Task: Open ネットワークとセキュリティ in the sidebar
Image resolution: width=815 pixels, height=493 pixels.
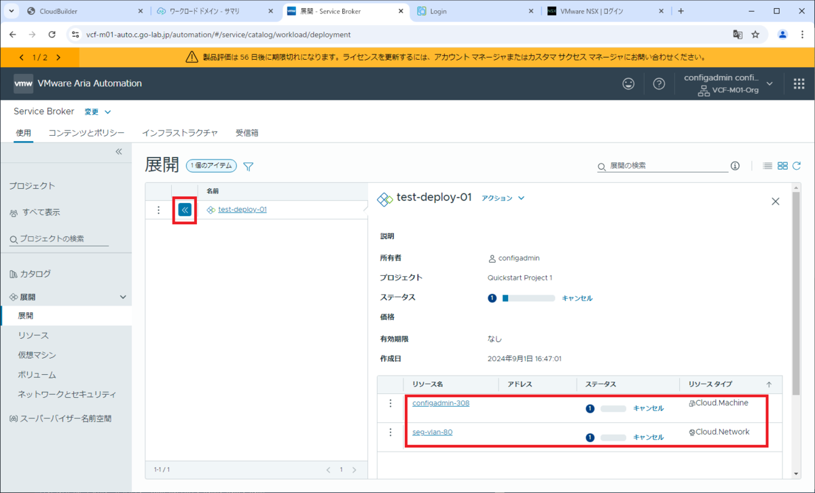Action: click(66, 395)
